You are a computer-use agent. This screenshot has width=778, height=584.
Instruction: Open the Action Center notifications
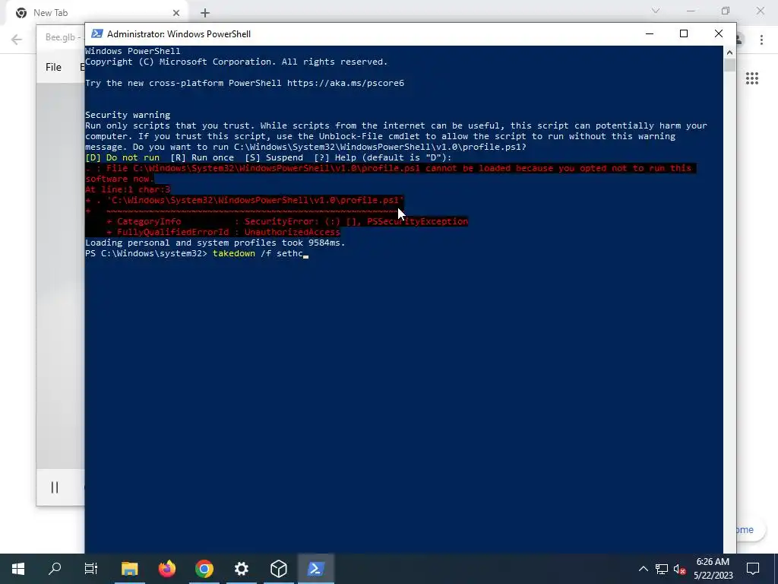(x=753, y=569)
